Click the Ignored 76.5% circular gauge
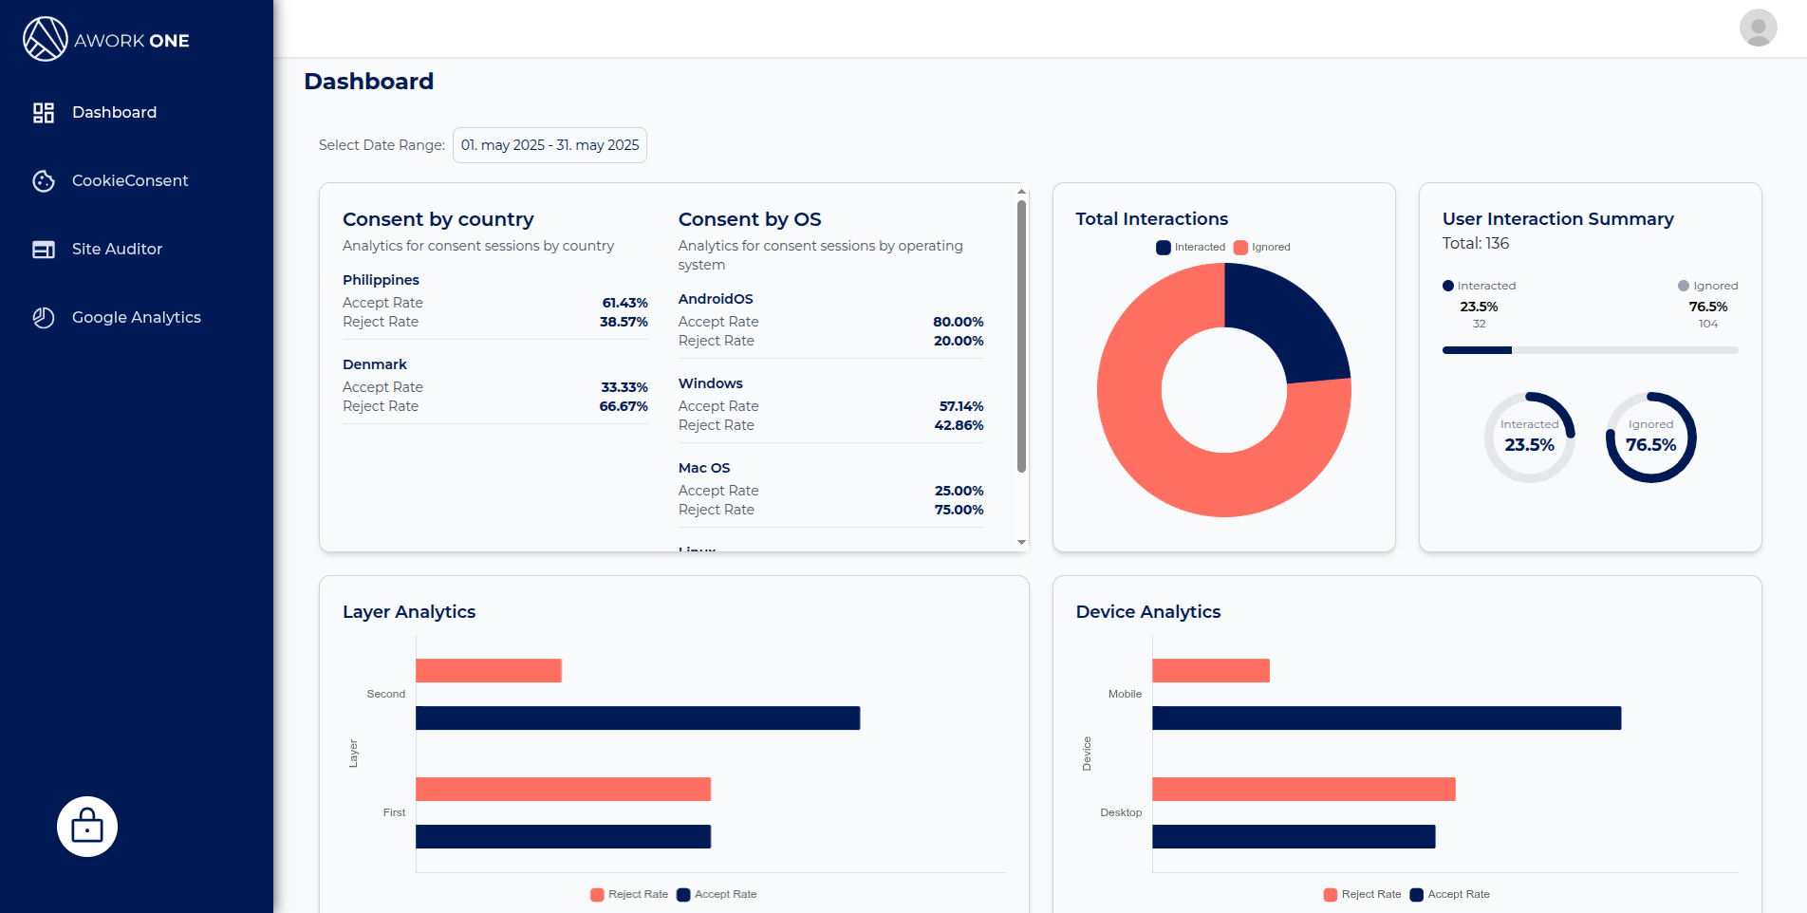1807x913 pixels. tap(1651, 438)
